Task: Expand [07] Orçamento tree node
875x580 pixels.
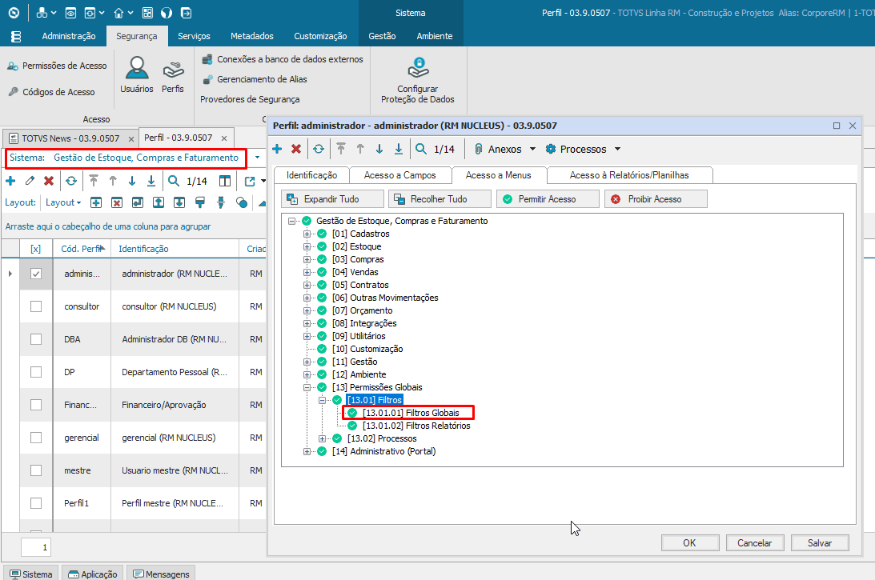Action: coord(307,310)
